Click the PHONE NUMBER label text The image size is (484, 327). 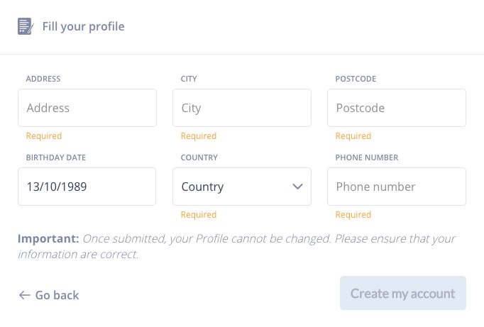(x=367, y=157)
